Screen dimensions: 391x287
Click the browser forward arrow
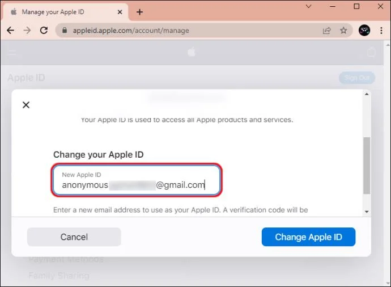tap(27, 31)
